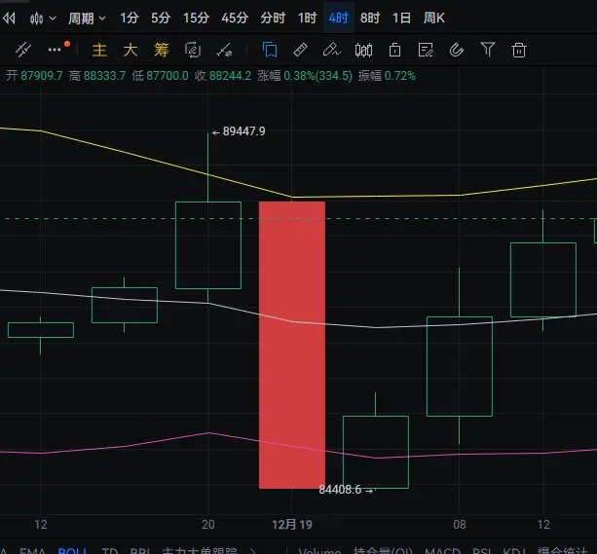This screenshot has width=597, height=554.
Task: Click the 20 time axis label
Action: pos(208,525)
